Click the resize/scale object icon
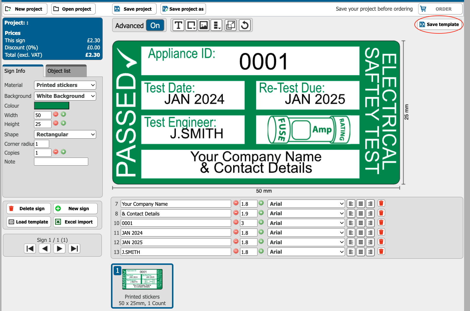The image size is (470, 311). coord(230,25)
